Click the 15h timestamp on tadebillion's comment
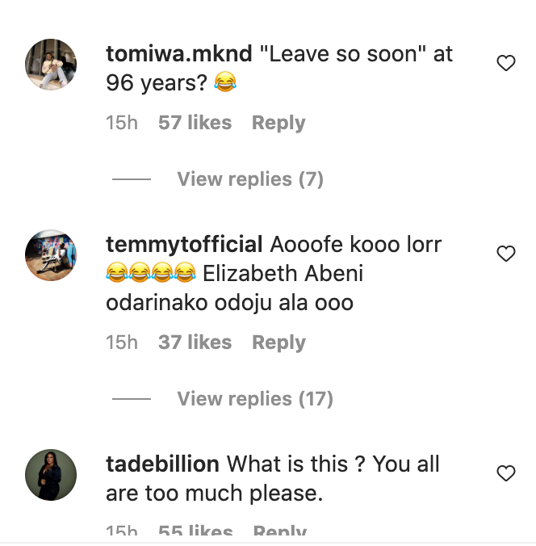Screen dimensions: 536x546 [x=122, y=533]
